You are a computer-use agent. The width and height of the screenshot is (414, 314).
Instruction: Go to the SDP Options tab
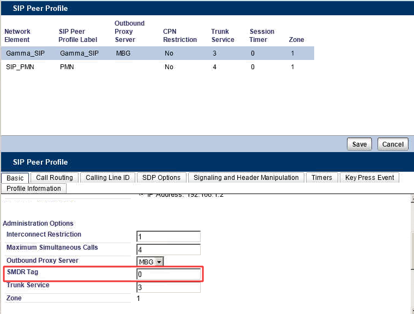[x=161, y=178]
